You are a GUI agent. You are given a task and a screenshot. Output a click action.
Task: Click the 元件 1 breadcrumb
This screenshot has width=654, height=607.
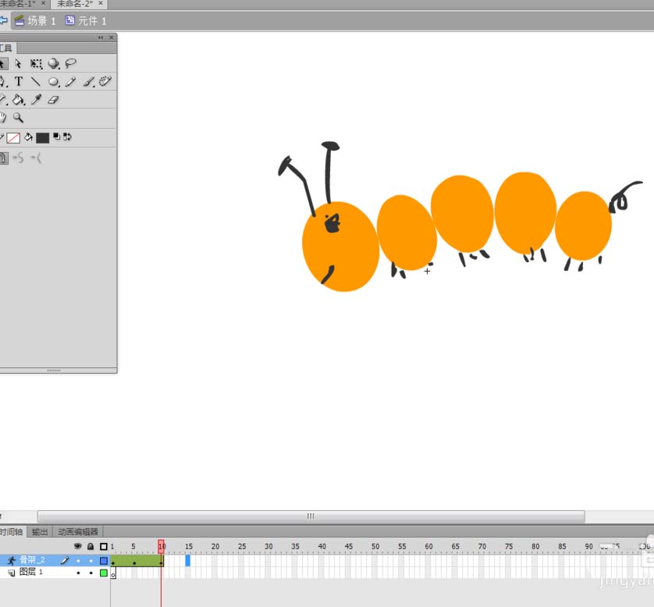pyautogui.click(x=86, y=21)
